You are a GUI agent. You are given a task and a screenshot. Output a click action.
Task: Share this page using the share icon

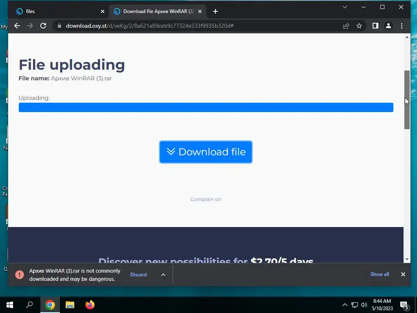tap(346, 26)
